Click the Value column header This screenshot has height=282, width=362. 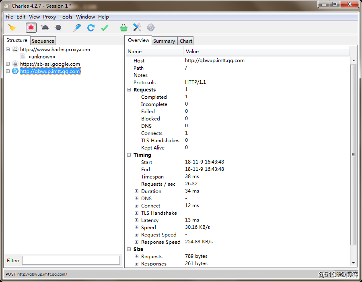[266, 51]
